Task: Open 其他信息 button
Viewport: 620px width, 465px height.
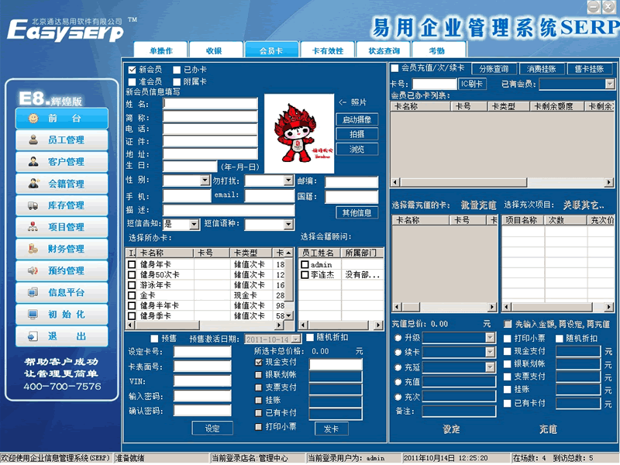Action: coord(357,212)
